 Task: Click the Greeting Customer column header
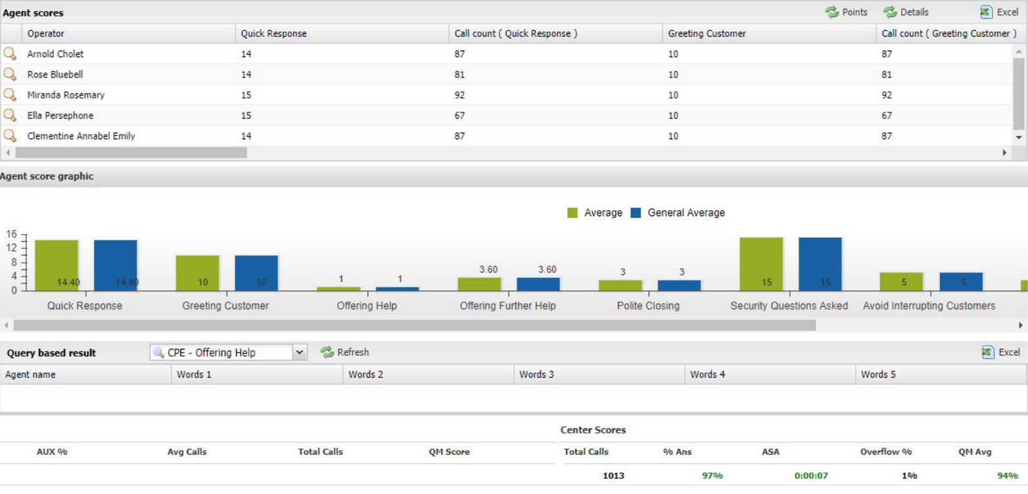[707, 34]
